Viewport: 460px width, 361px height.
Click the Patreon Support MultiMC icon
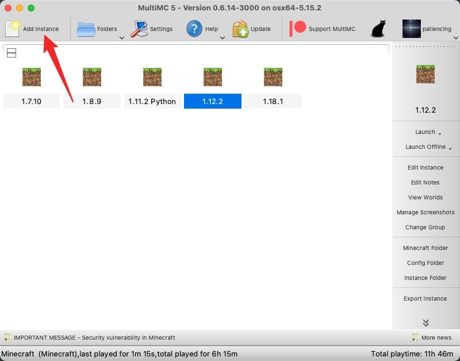pyautogui.click(x=297, y=28)
